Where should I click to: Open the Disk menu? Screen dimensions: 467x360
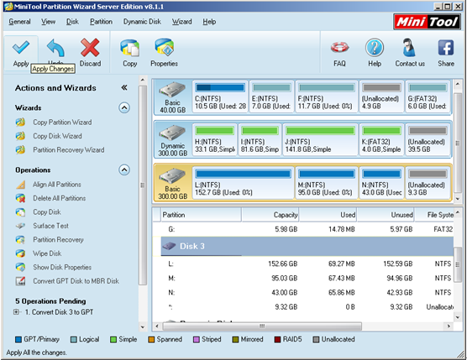coord(72,22)
